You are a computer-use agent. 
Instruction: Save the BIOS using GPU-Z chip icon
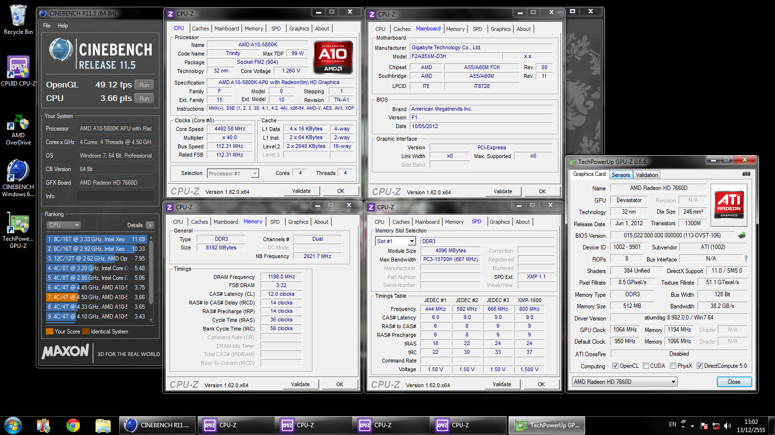point(742,235)
